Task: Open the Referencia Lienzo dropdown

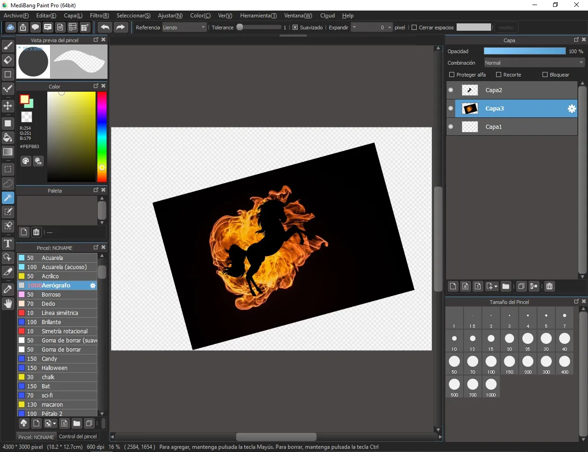Action: [184, 28]
